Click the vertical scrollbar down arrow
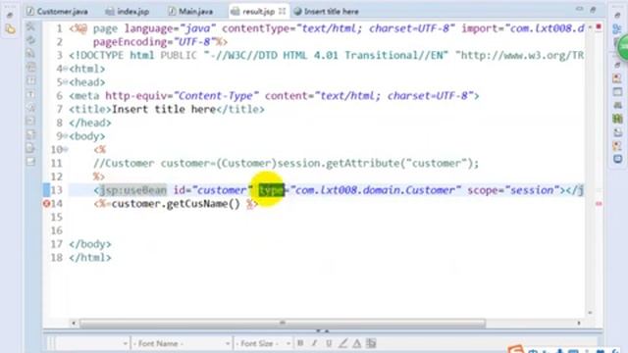The height and width of the screenshot is (353, 628). pos(590,313)
